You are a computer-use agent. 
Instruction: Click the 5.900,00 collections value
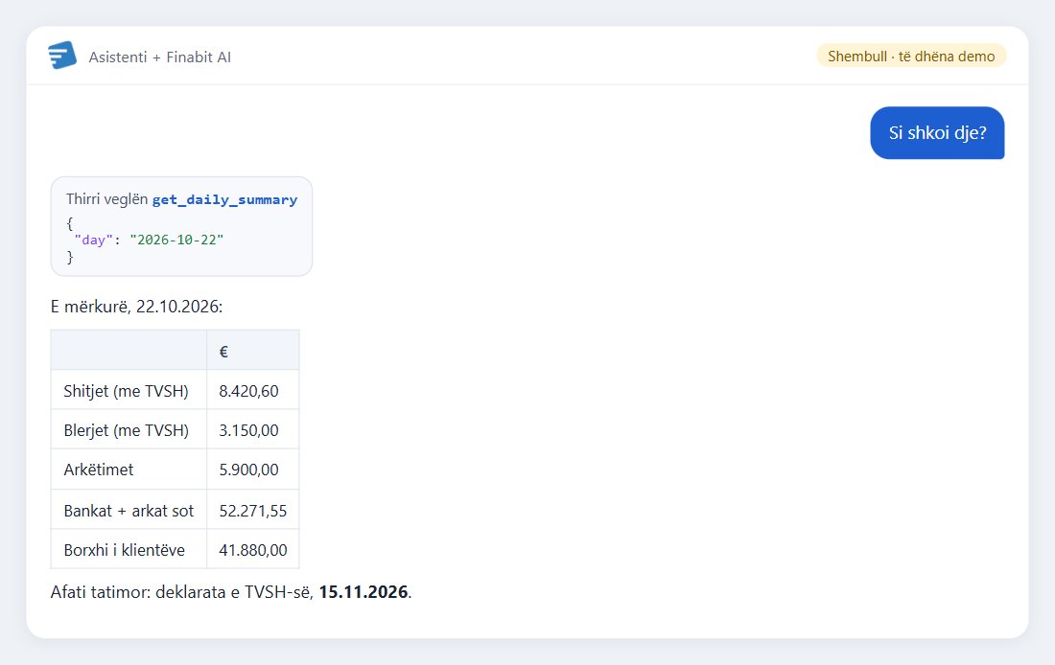click(x=249, y=470)
